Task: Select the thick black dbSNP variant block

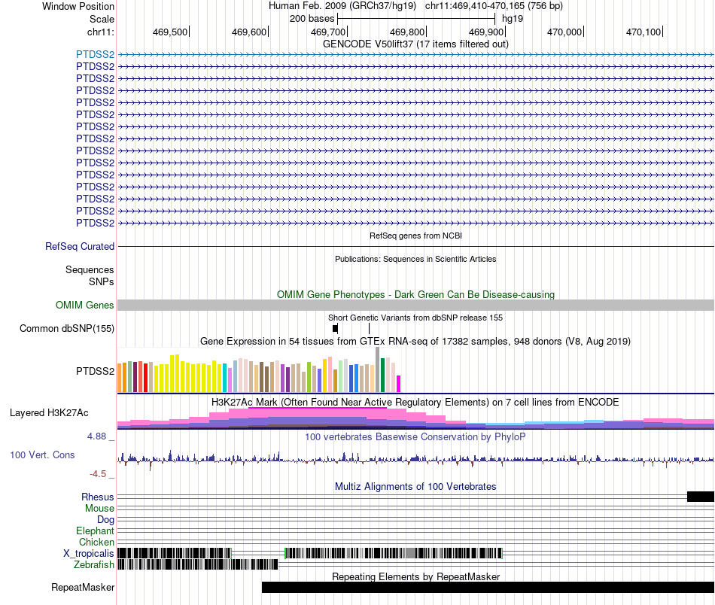Action: (x=335, y=328)
